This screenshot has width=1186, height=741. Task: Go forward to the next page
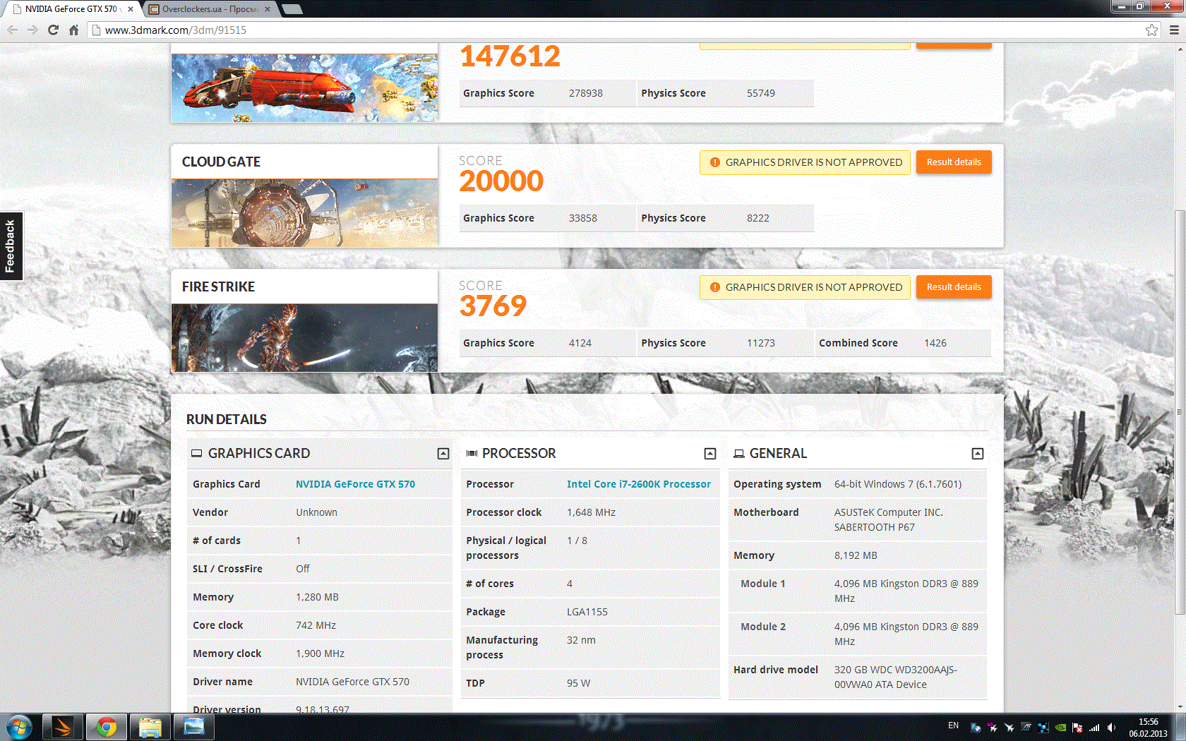coord(32,30)
